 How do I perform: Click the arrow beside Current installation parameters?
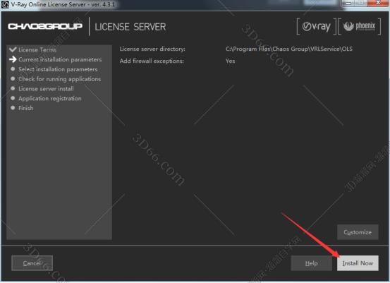point(13,59)
